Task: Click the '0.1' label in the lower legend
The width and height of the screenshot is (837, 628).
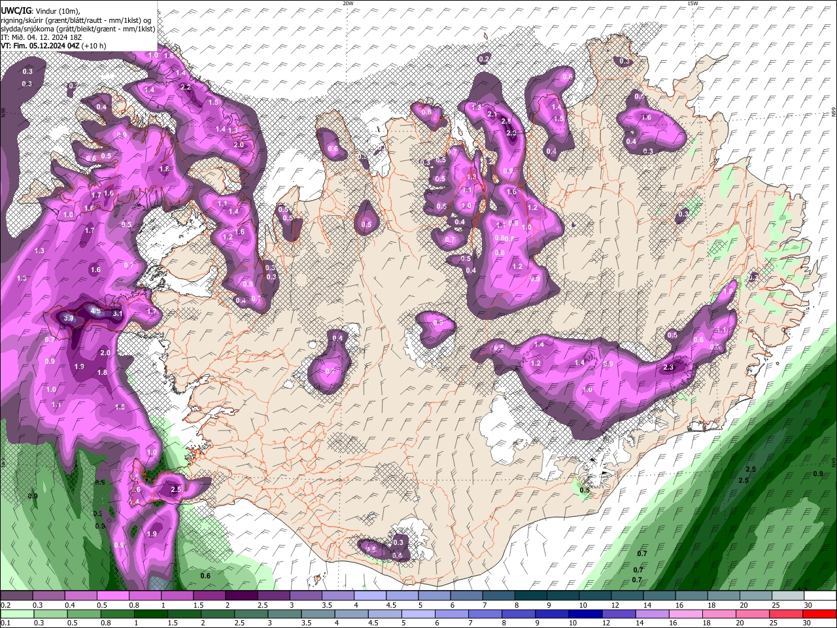Action: (x=5, y=623)
